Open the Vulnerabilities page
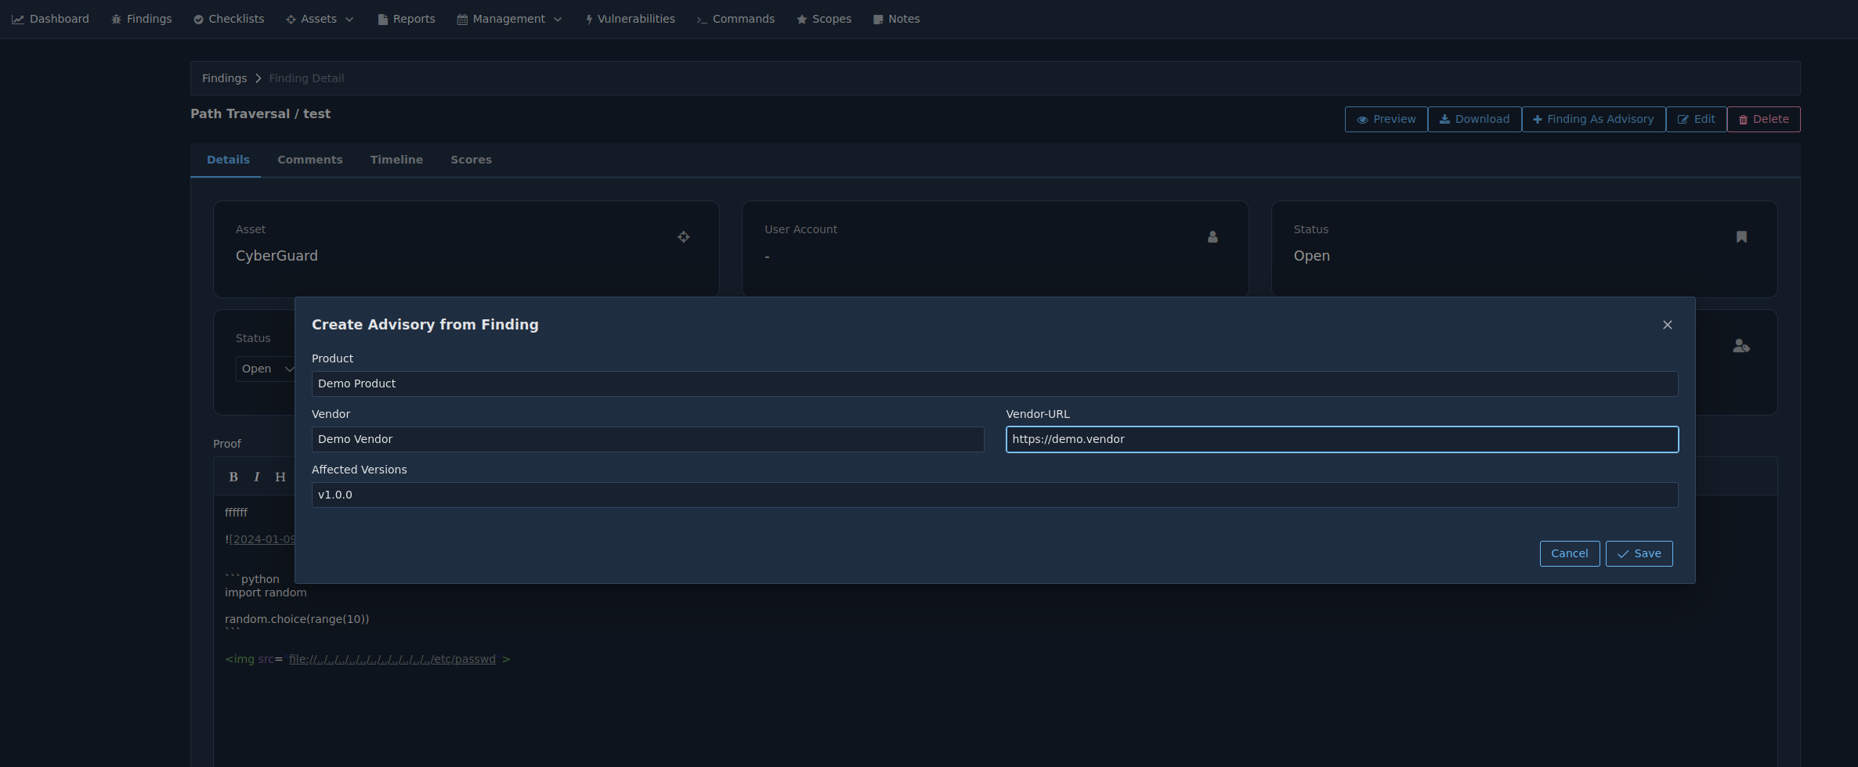Screen dimensions: 1858x767 point(630,19)
